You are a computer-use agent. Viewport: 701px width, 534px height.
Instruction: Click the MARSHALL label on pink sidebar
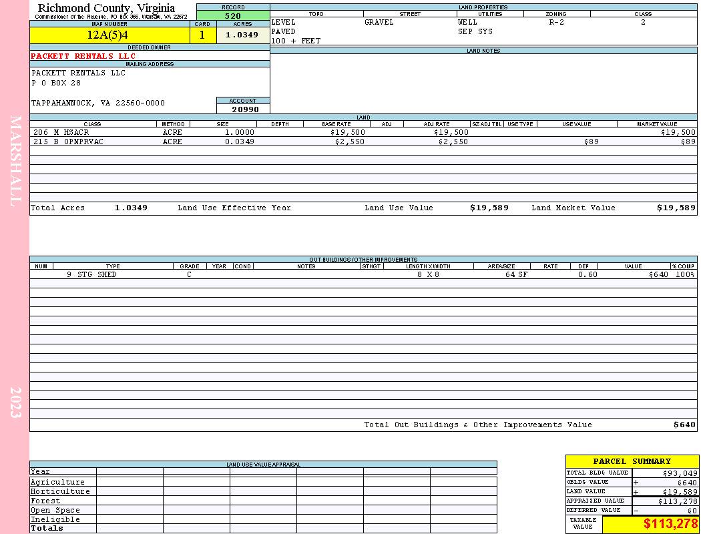tap(15, 161)
